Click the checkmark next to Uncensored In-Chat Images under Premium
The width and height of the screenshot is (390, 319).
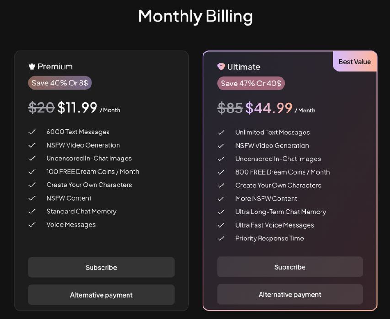tap(32, 158)
